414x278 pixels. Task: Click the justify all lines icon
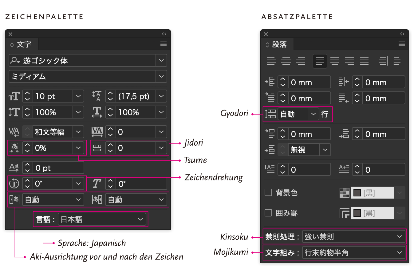point(364,61)
